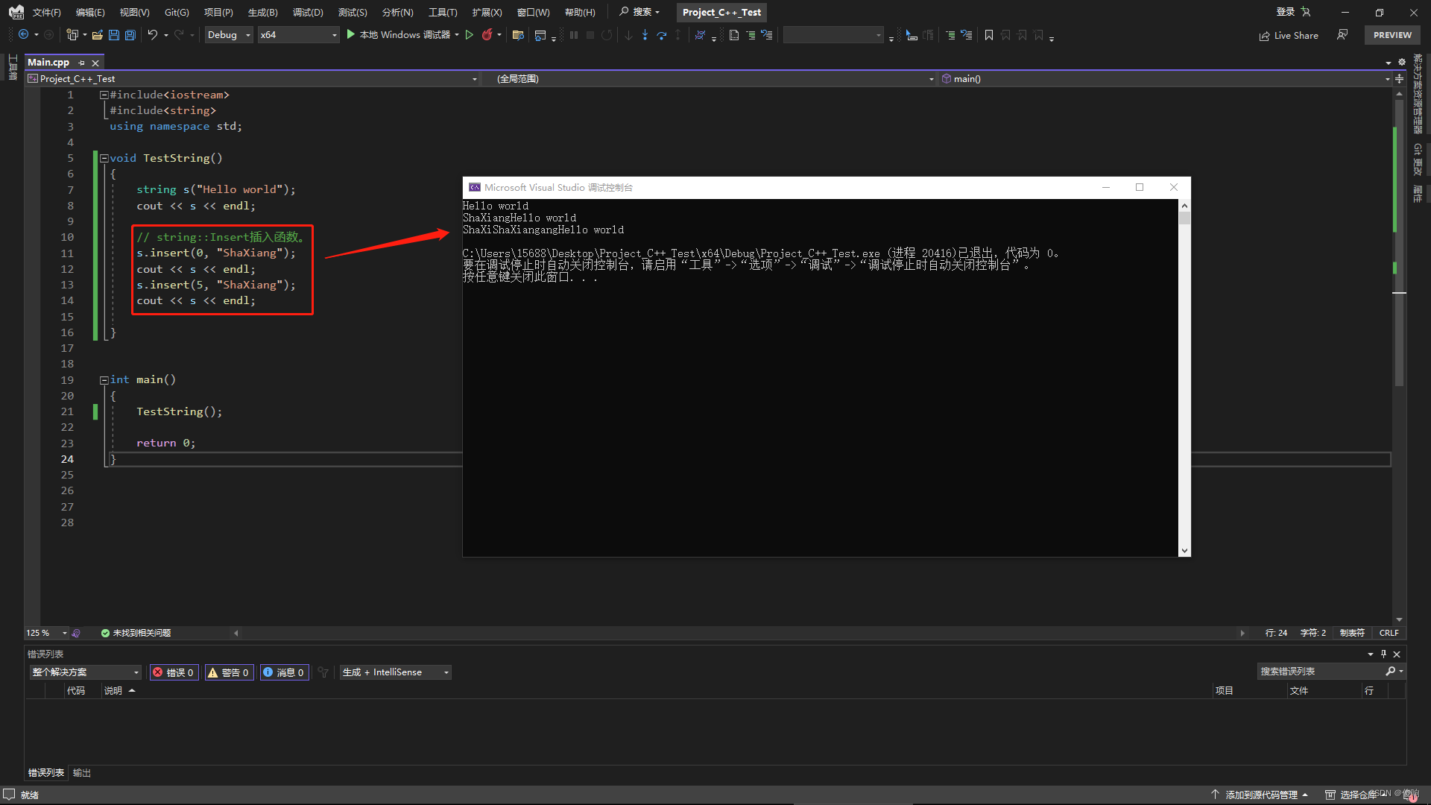Click the split editor icon
Screen dimensions: 1431x805
(1399, 79)
